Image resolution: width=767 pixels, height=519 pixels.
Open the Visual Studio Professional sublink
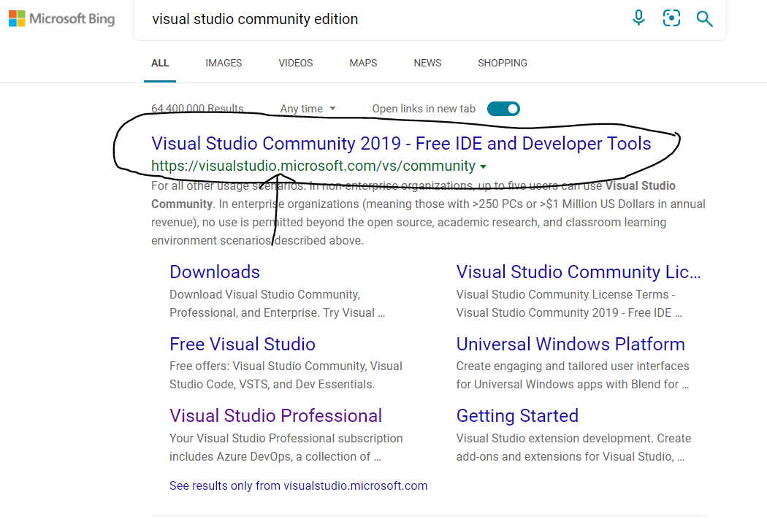[x=275, y=415]
